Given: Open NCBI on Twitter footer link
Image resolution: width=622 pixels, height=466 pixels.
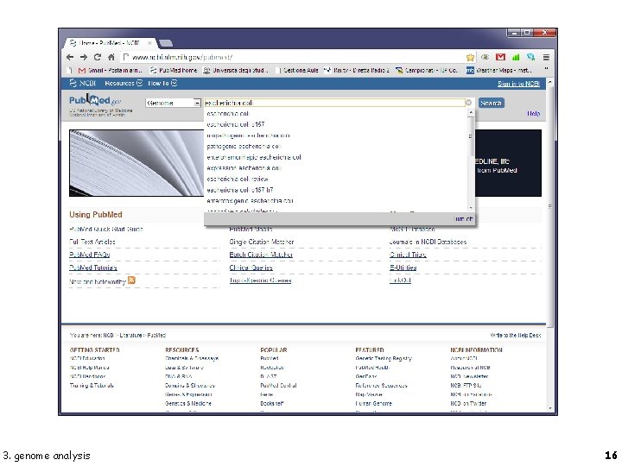Looking at the screenshot, I should coord(468,403).
